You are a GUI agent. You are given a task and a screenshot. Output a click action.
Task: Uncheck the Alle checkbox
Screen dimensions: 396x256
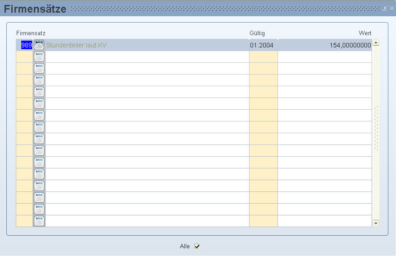point(197,247)
